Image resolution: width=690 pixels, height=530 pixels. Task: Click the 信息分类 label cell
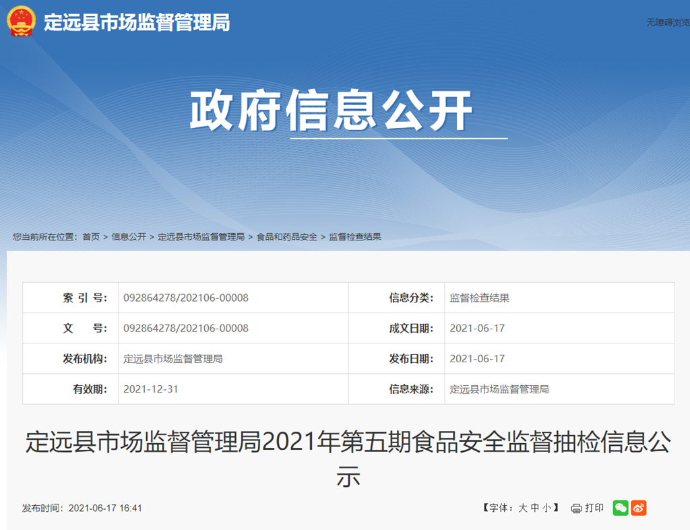[x=396, y=298]
